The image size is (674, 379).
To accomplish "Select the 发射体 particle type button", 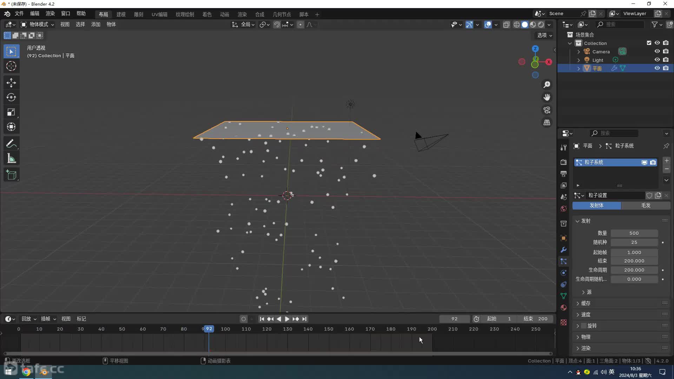I will click(596, 205).
